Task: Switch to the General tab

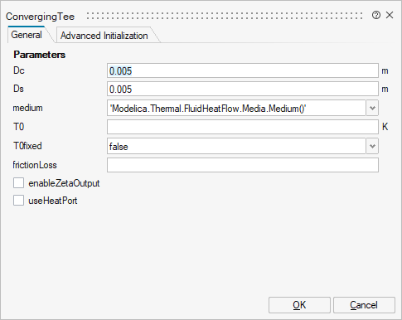Action: (27, 35)
